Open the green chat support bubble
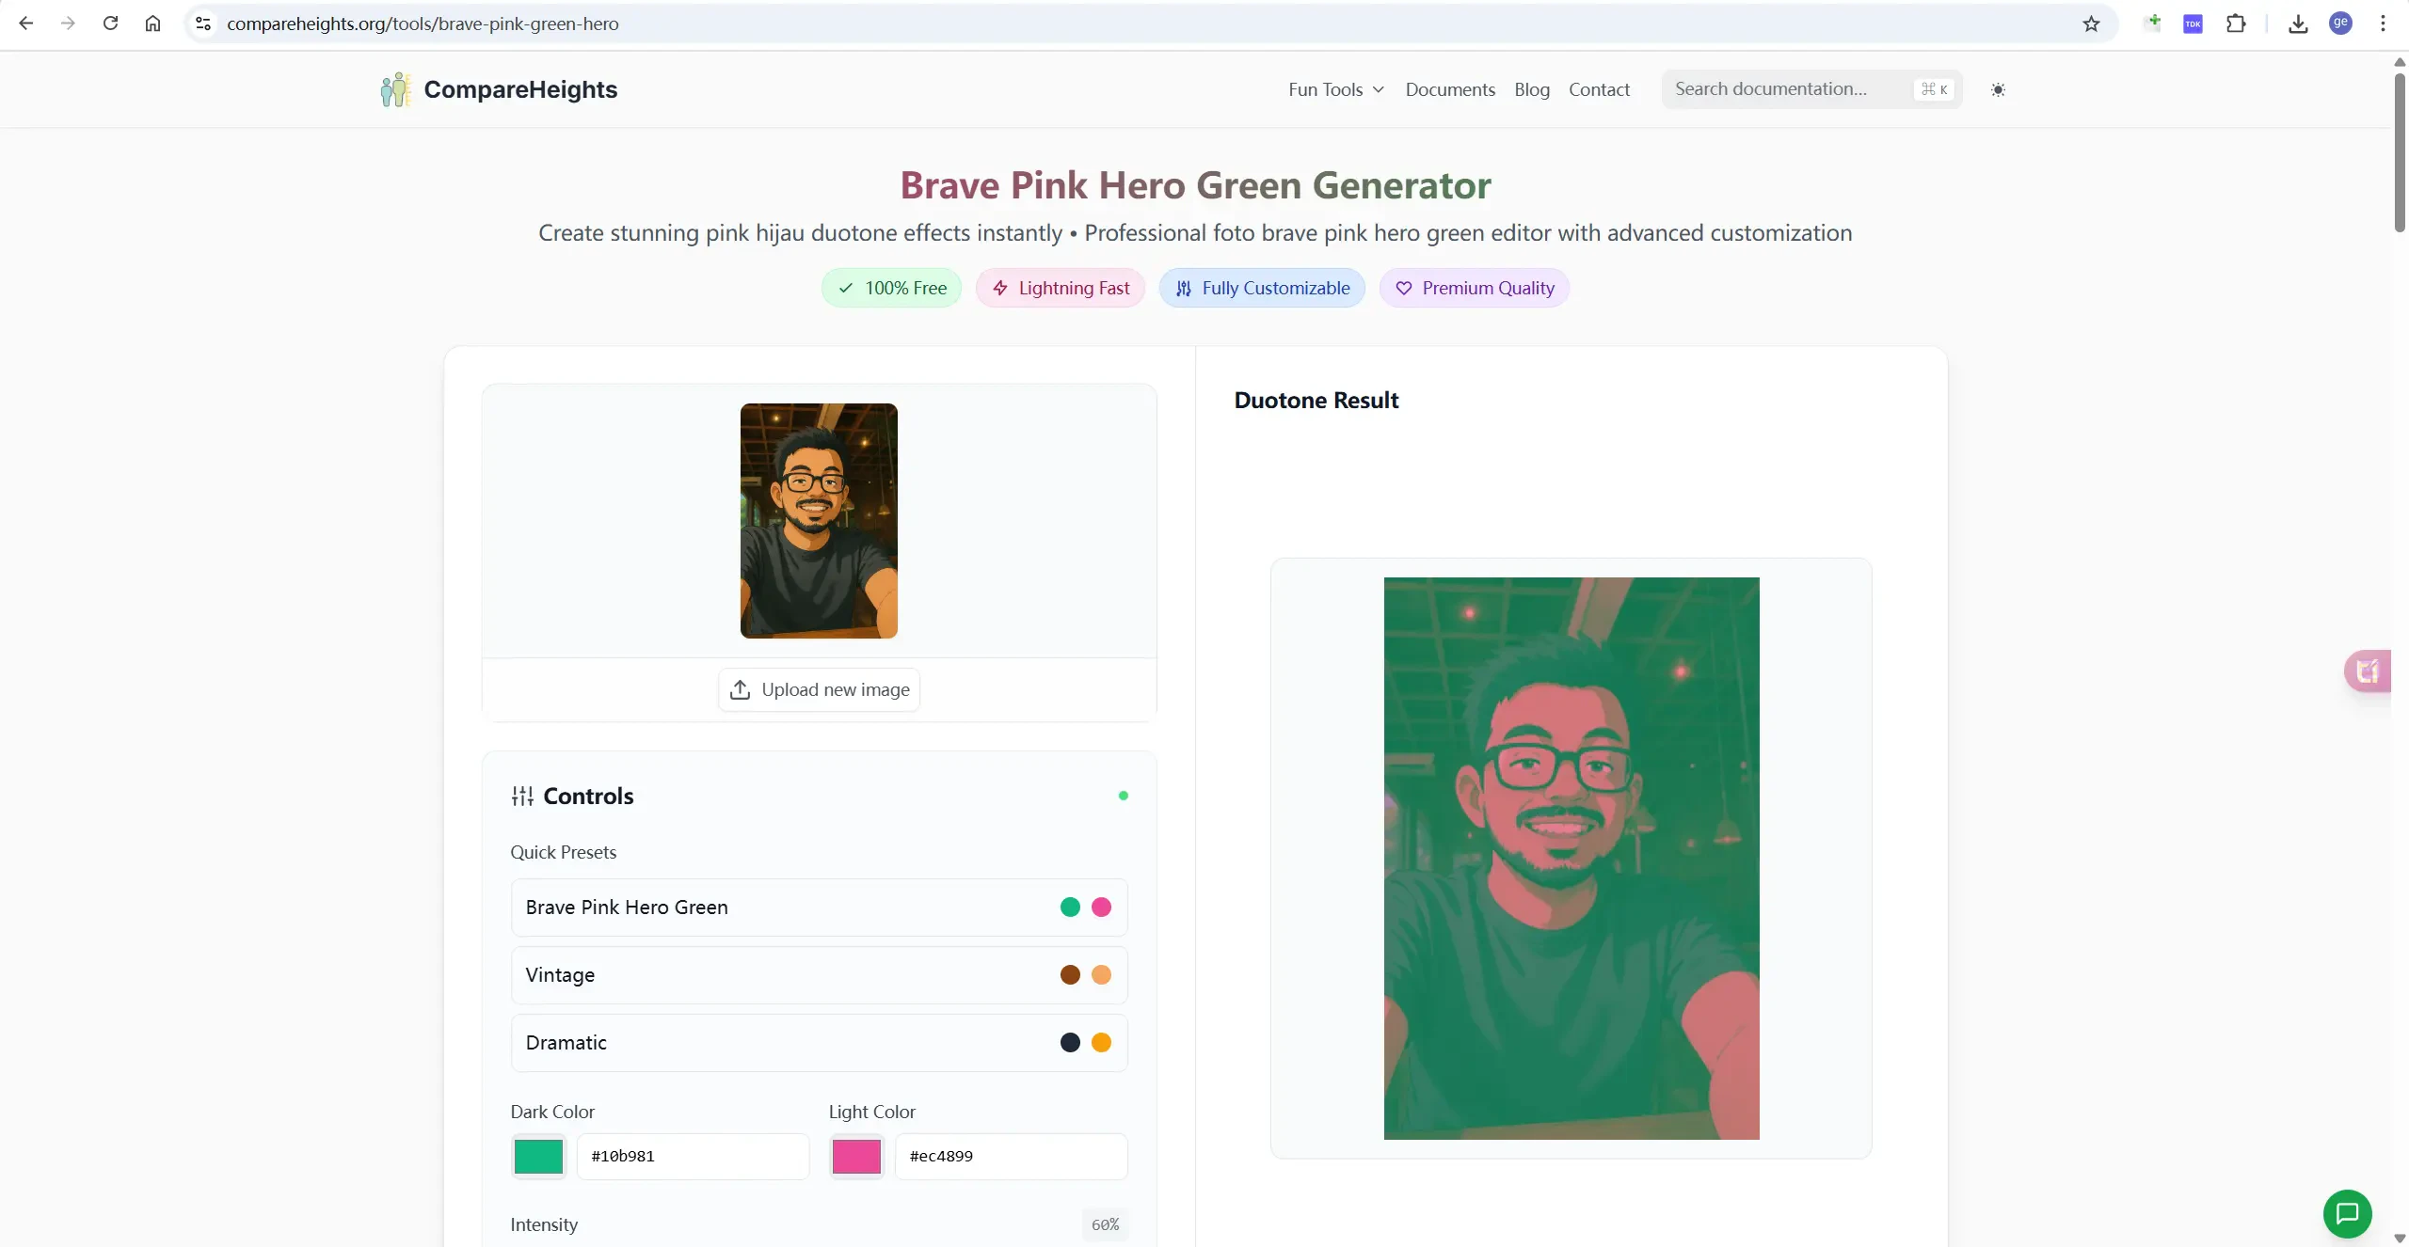2409x1247 pixels. (x=2347, y=1213)
